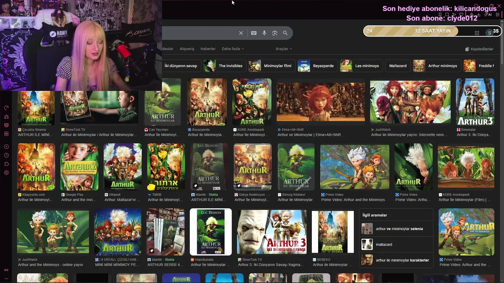Select The invisibles filter chip
504x283 pixels.
pyautogui.click(x=224, y=66)
